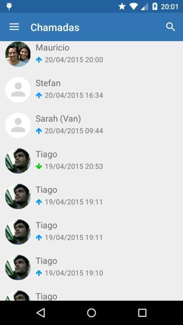This screenshot has height=325, width=183.
Task: Select Sarah (Van) call at 09:44
Action: (91, 125)
